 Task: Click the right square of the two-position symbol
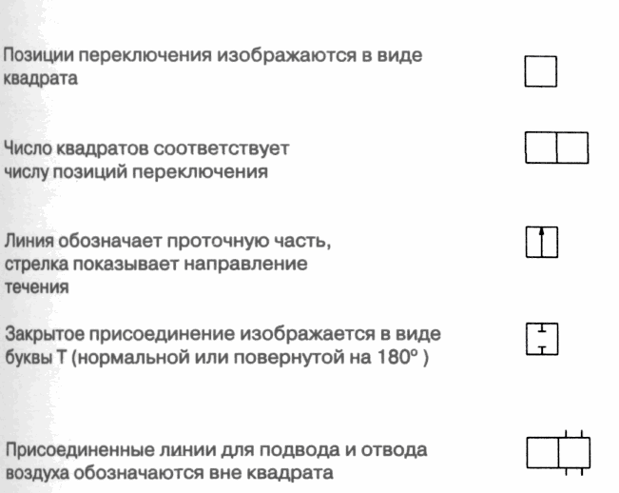pyautogui.click(x=572, y=148)
